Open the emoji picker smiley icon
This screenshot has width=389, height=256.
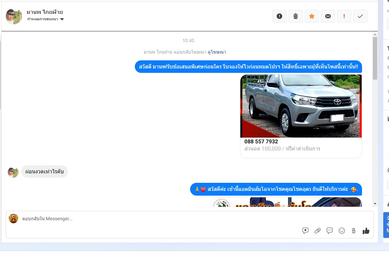point(342,231)
